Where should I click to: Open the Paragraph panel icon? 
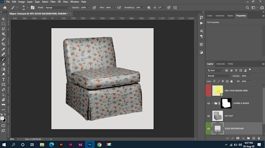[x=201, y=36]
